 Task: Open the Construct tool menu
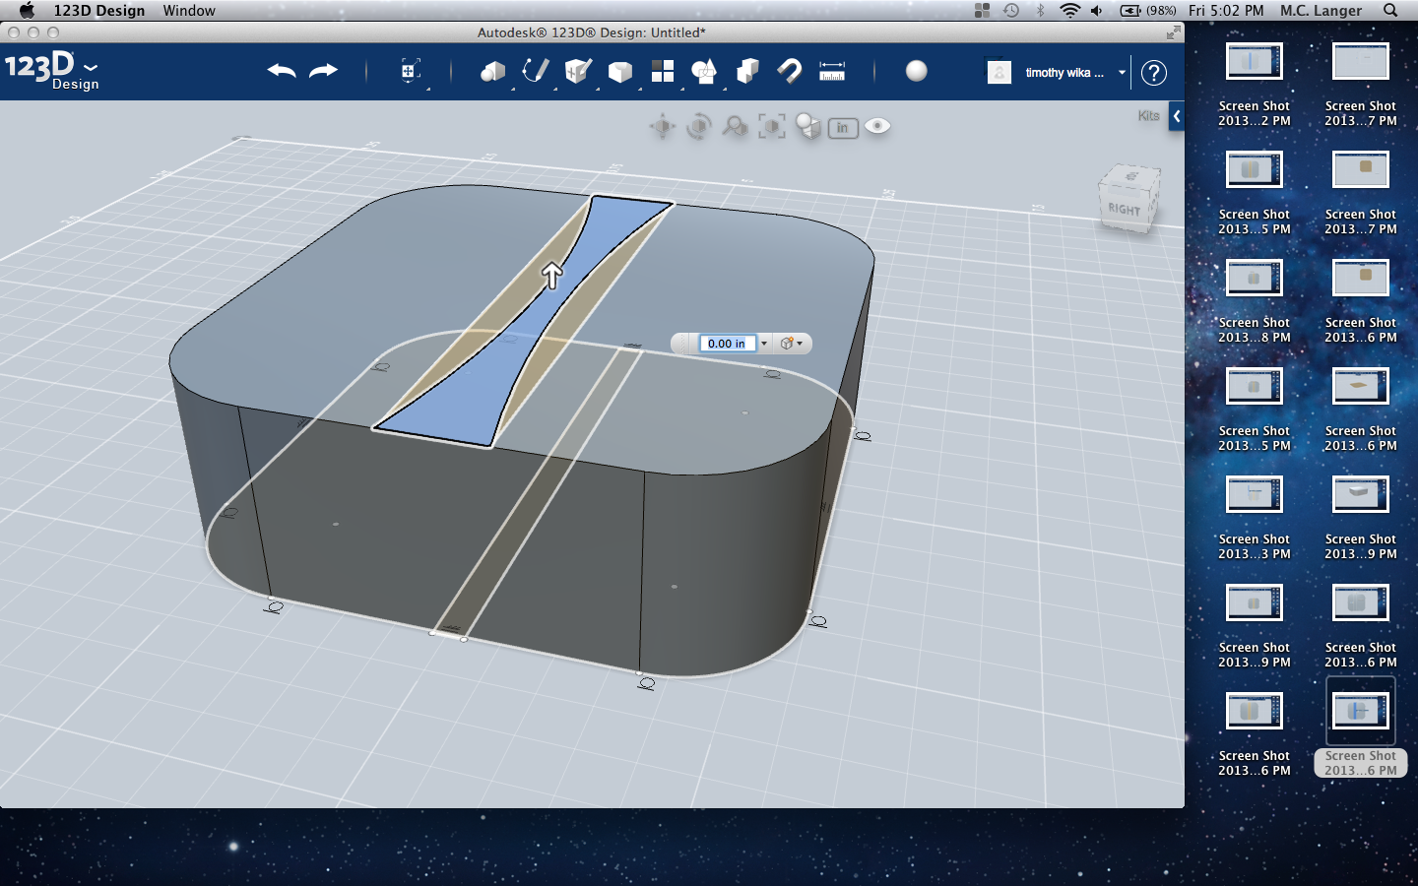click(578, 71)
